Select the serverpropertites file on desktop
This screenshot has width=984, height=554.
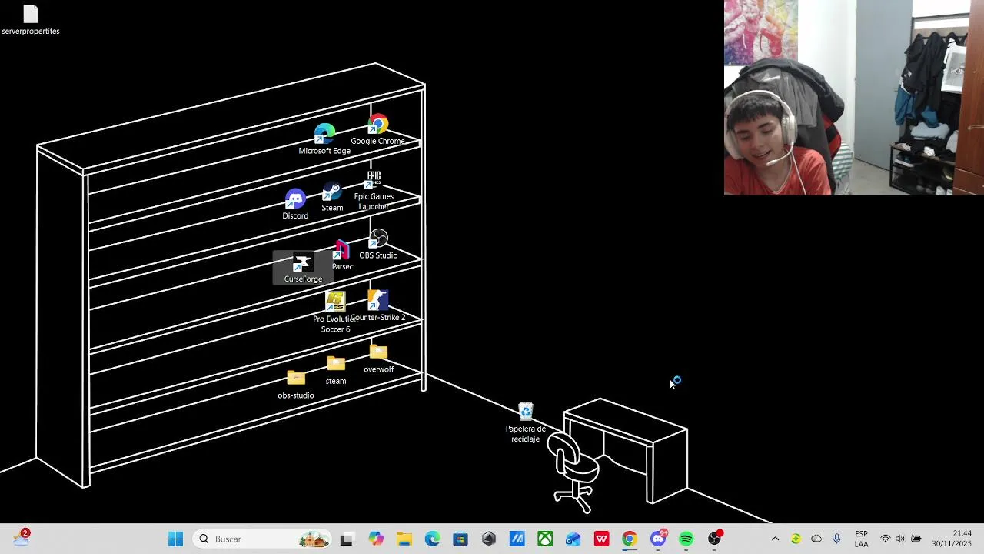(x=31, y=20)
